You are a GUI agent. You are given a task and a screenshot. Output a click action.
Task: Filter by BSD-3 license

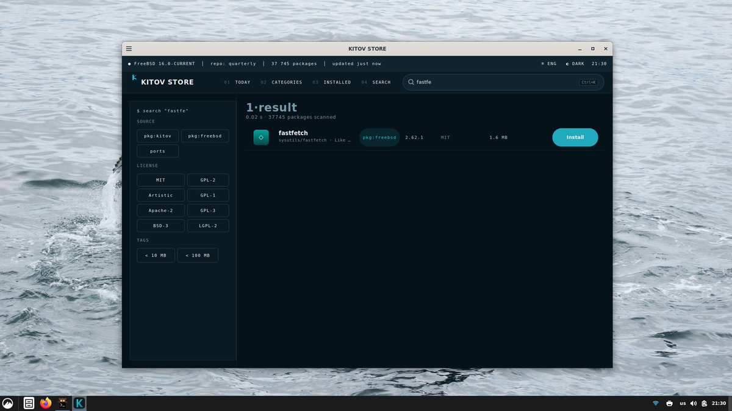coord(160,226)
